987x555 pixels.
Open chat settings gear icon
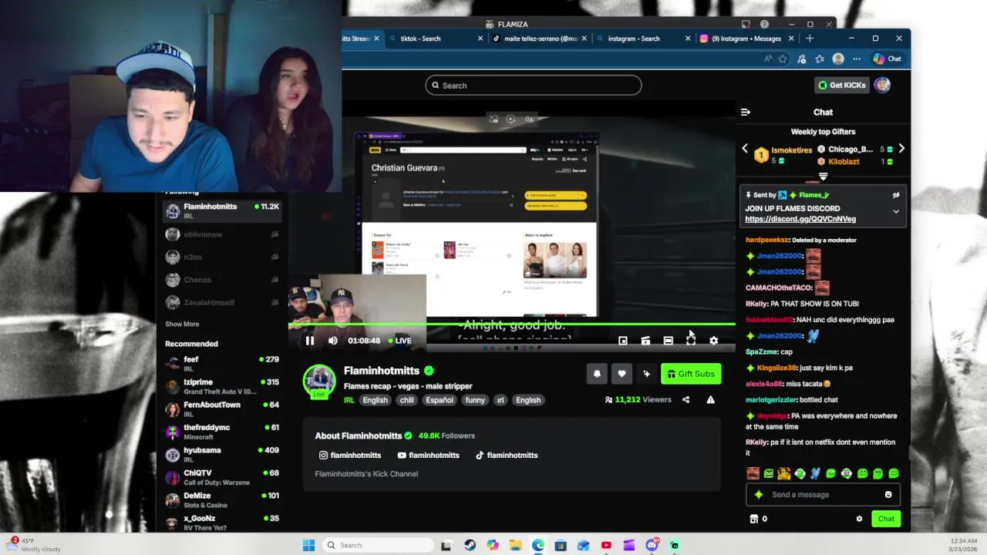(859, 519)
